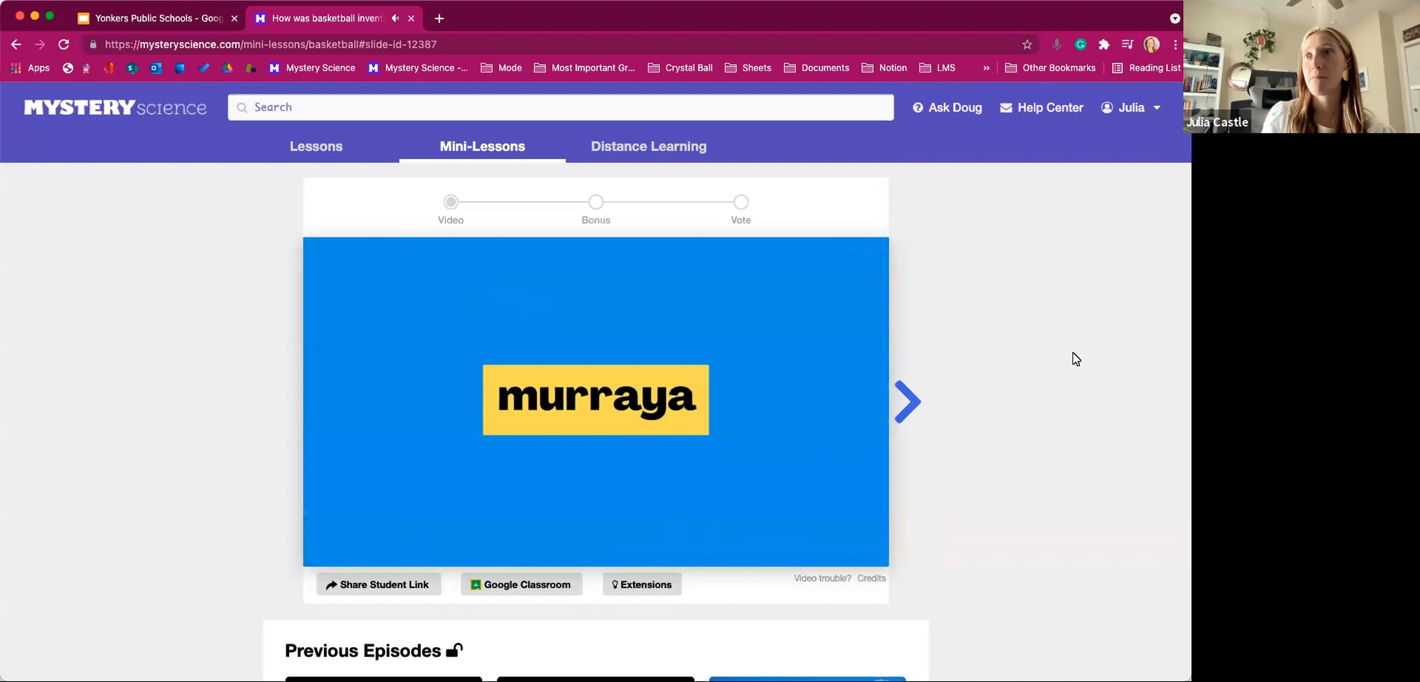Viewport: 1420px width, 682px height.
Task: Expand the Julia account dropdown
Action: (1131, 108)
